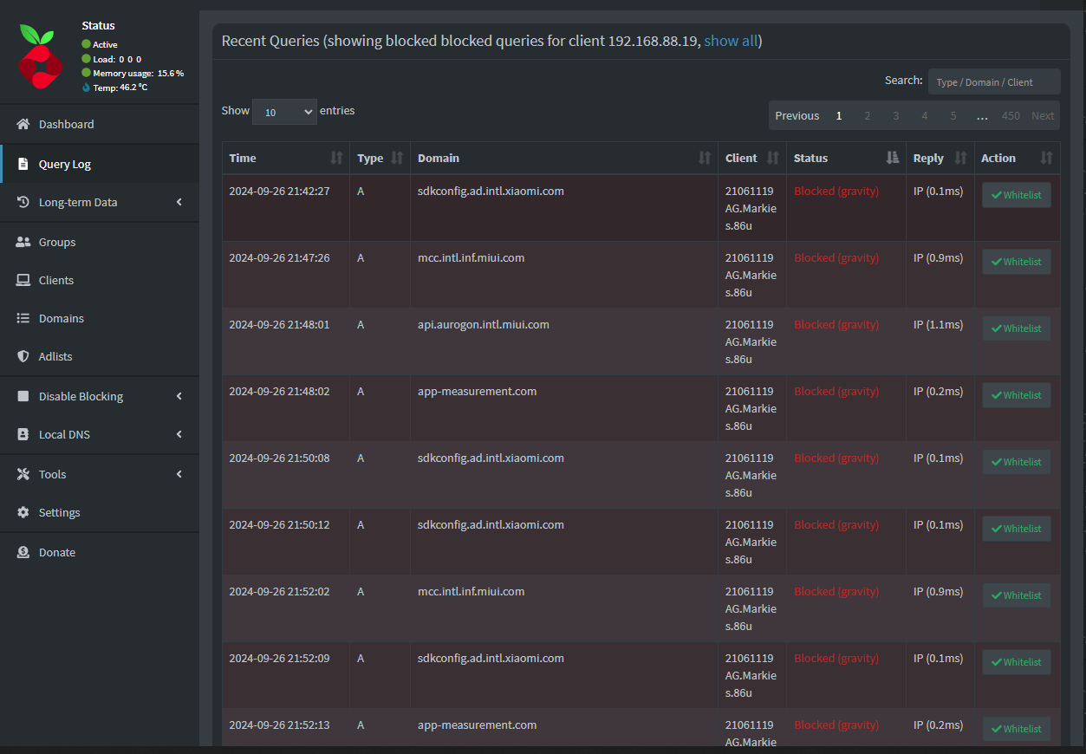Click the Donate icon
This screenshot has width=1086, height=754.
[23, 552]
